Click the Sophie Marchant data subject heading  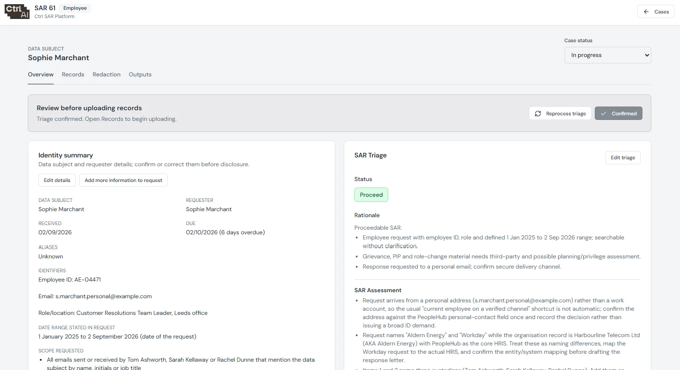tap(58, 58)
